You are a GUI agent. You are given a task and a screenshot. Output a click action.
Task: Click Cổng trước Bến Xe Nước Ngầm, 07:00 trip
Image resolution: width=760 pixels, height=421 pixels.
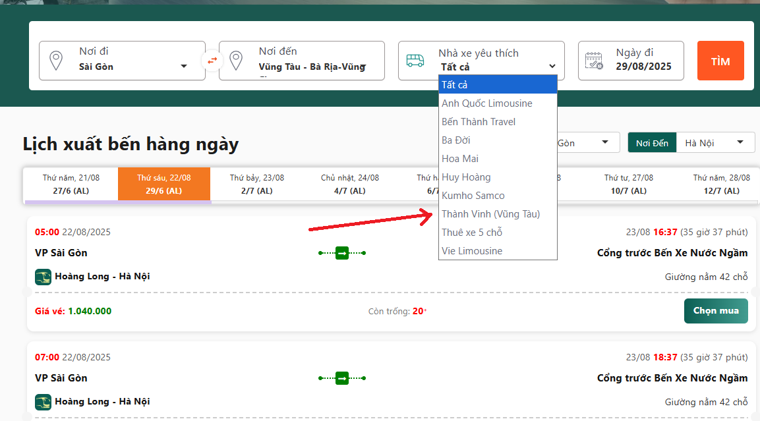tap(672, 378)
